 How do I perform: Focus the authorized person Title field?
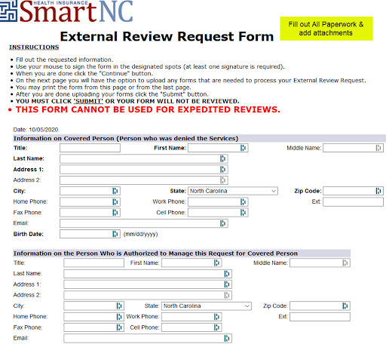93,263
